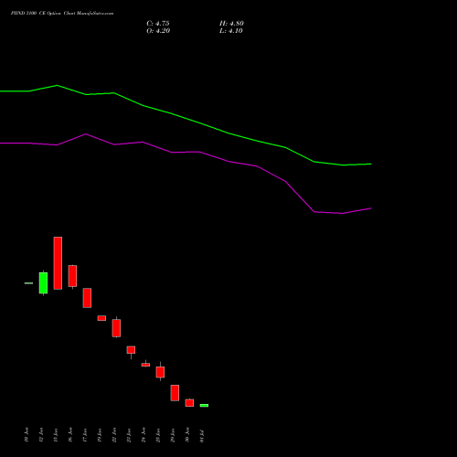Select the low value L: 4.10
This screenshot has width=457, height=457.
click(x=231, y=31)
